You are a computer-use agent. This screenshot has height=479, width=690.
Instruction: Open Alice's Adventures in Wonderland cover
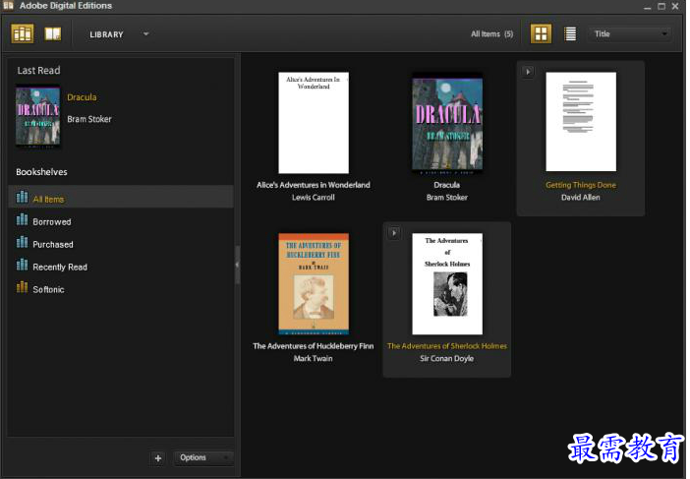tap(314, 123)
